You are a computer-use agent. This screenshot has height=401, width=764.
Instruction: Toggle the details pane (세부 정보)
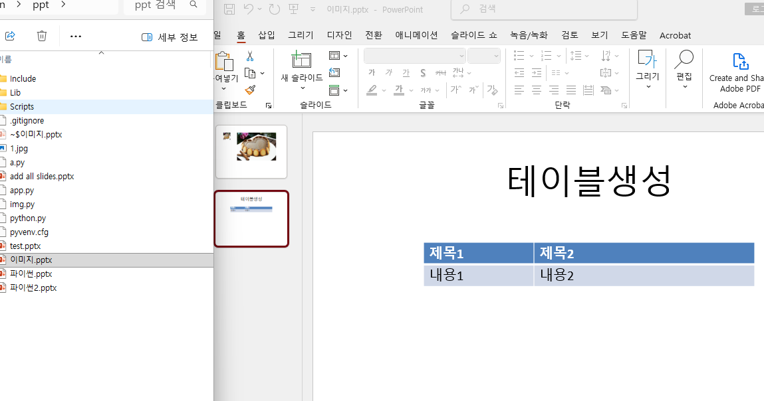tap(170, 37)
